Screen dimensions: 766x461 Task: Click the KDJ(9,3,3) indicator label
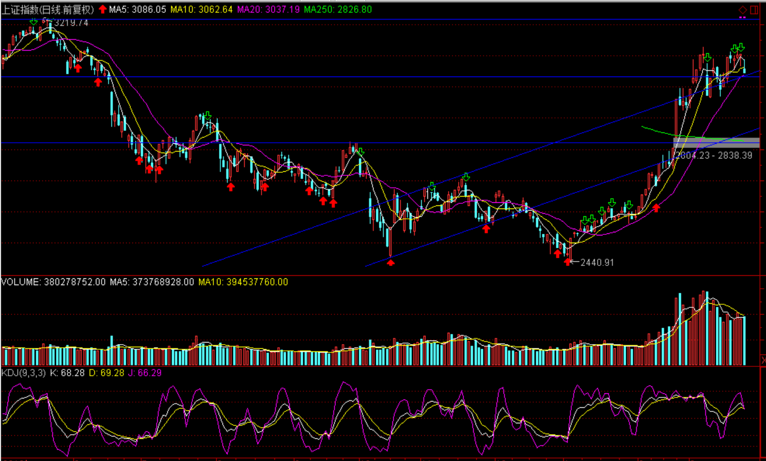pos(23,373)
